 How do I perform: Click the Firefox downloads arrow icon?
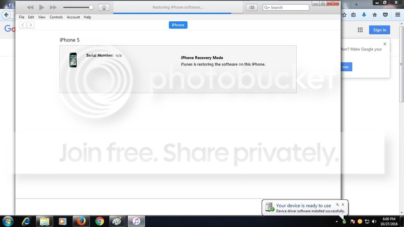(364, 15)
